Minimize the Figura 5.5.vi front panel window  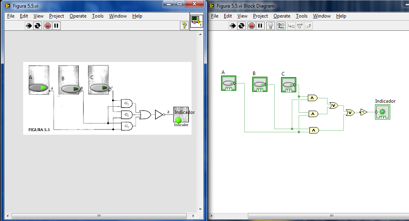[x=169, y=4]
